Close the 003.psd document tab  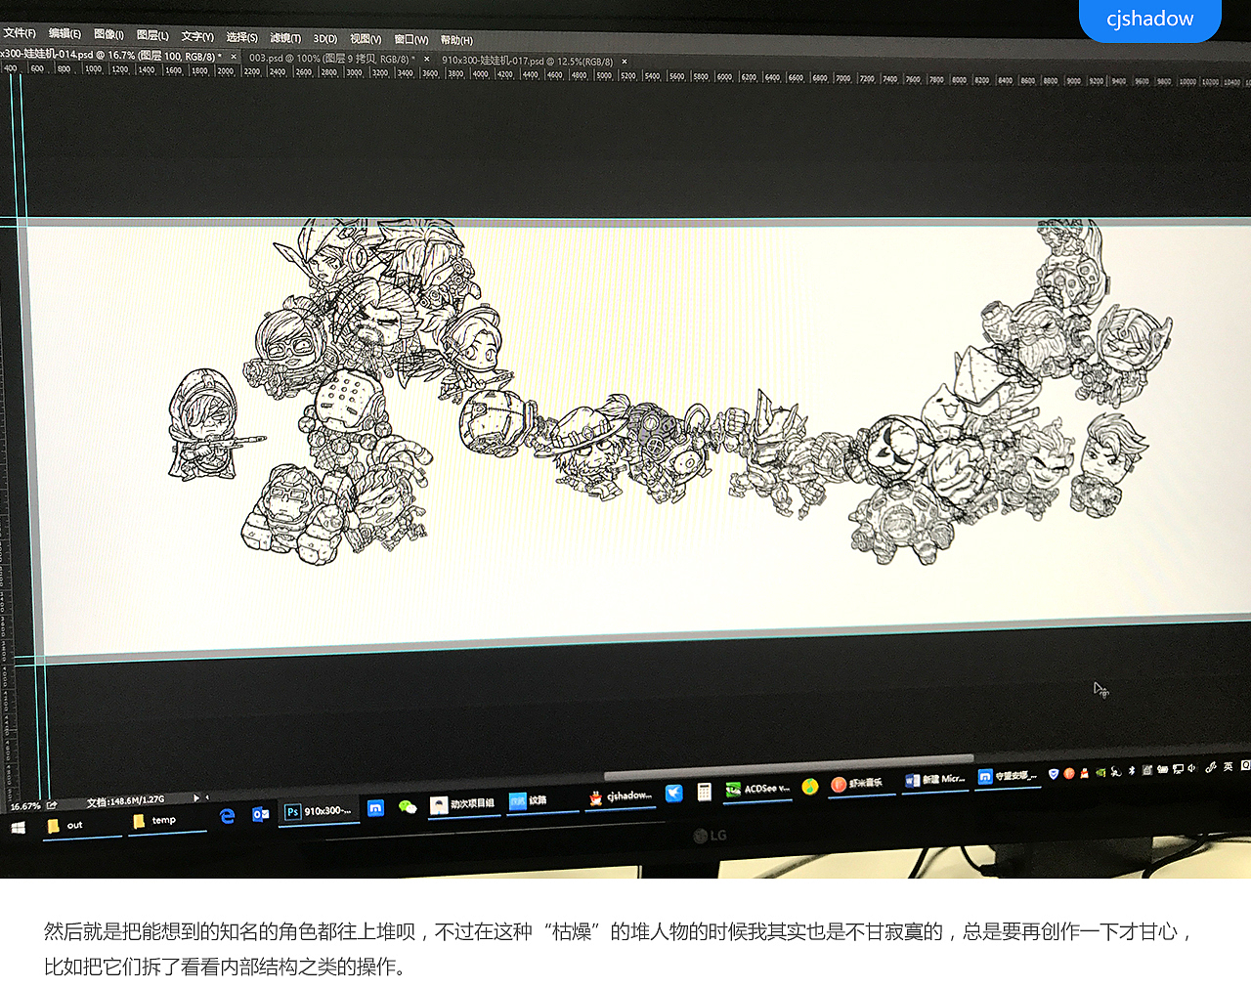(x=426, y=60)
